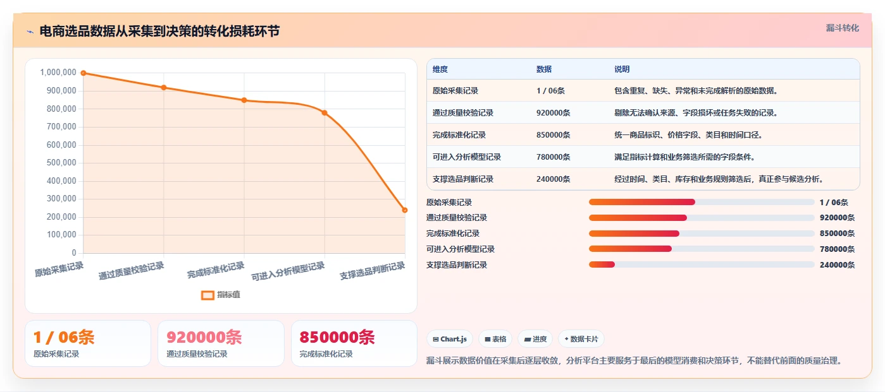Click the 920000条 data card
This screenshot has height=392, width=885.
pyautogui.click(x=221, y=343)
